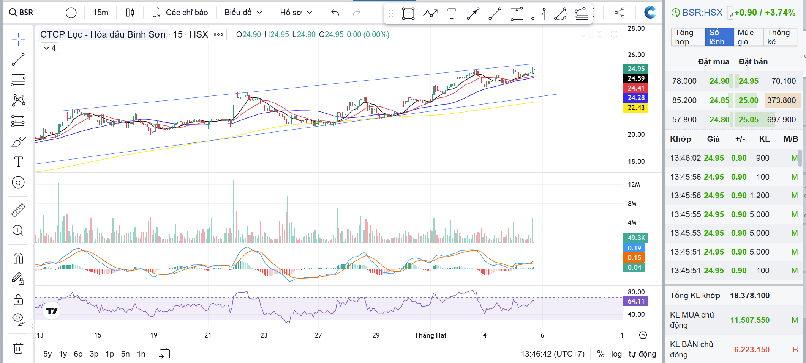Click the 24.90 bid price in Đặt mua
Viewport: 806px width, 363px height.
pos(719,81)
